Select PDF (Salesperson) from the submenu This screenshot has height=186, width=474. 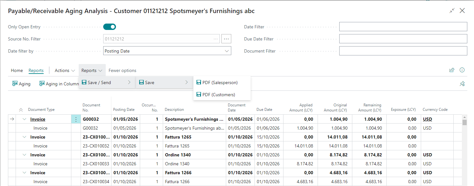point(220,82)
